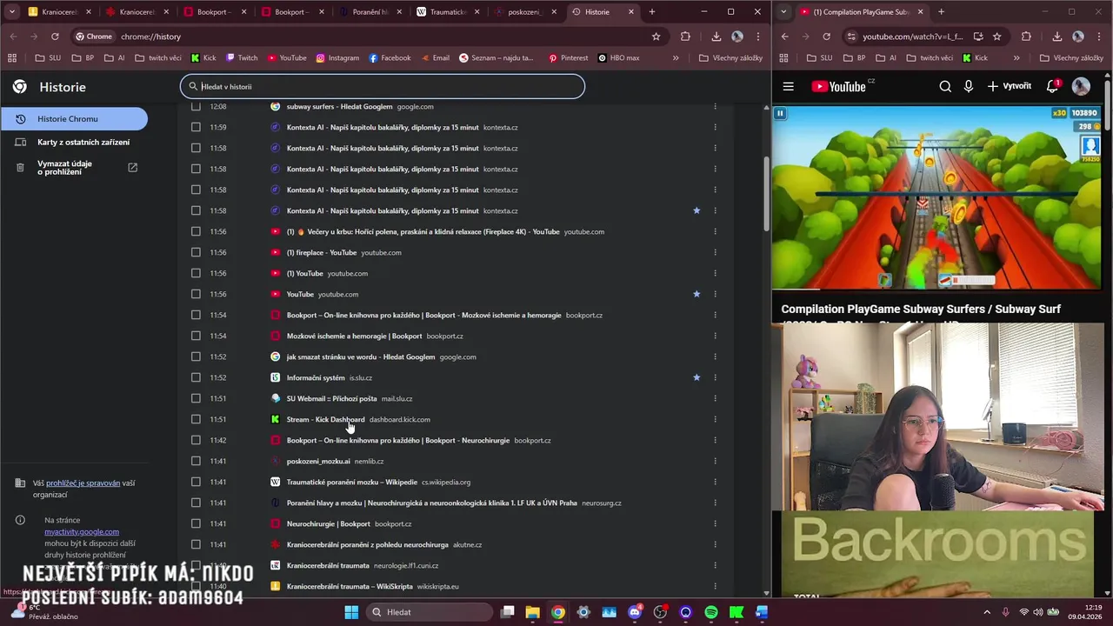Screen dimensions: 1113x626
Task: Open the myactivity.google.com link
Action: tap(82, 531)
